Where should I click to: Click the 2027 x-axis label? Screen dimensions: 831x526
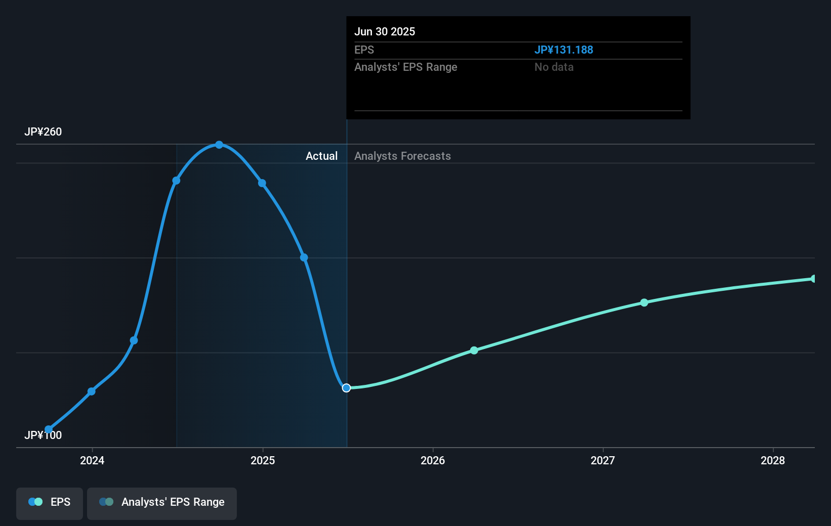tap(603, 460)
